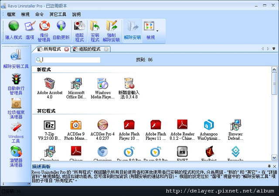This screenshot has height=196, width=279.
Task: Pin the 描述面板 description panel
Action: click(269, 166)
